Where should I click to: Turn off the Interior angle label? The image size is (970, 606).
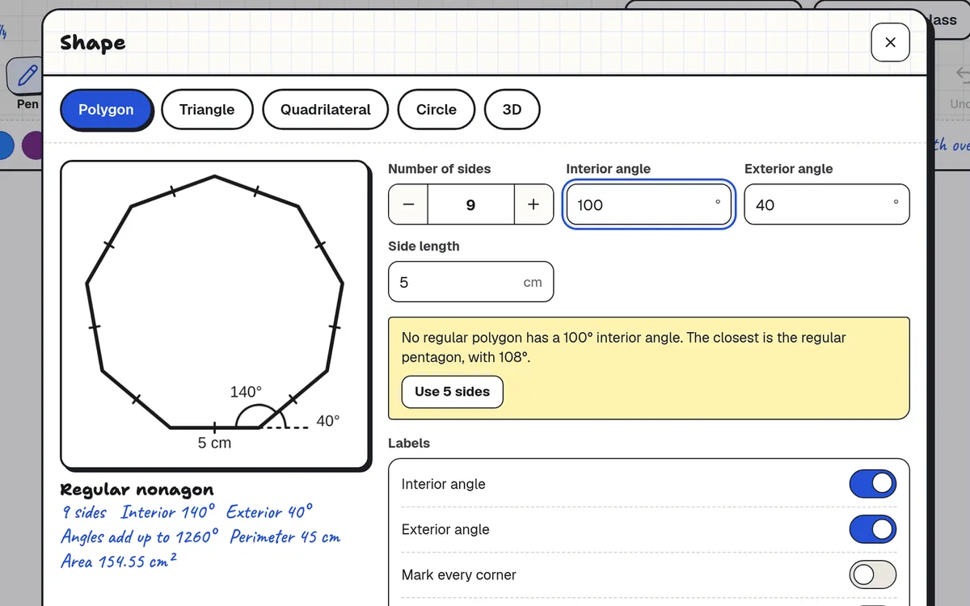[872, 484]
